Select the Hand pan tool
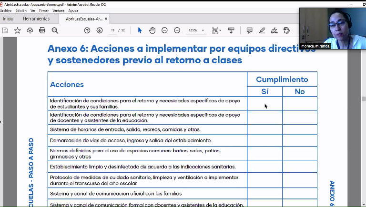 152,30
